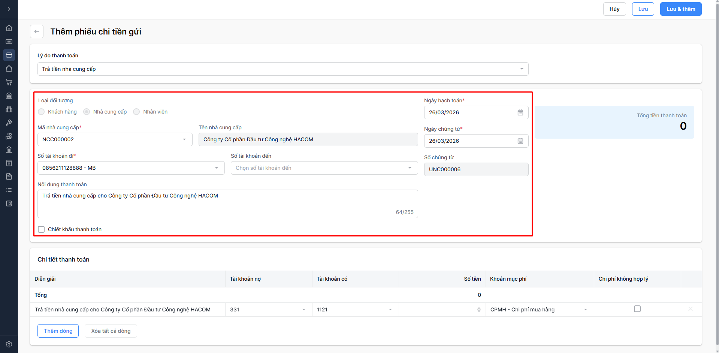719x353 pixels.
Task: Open settings gear at sidebar bottom
Action: (x=9, y=344)
